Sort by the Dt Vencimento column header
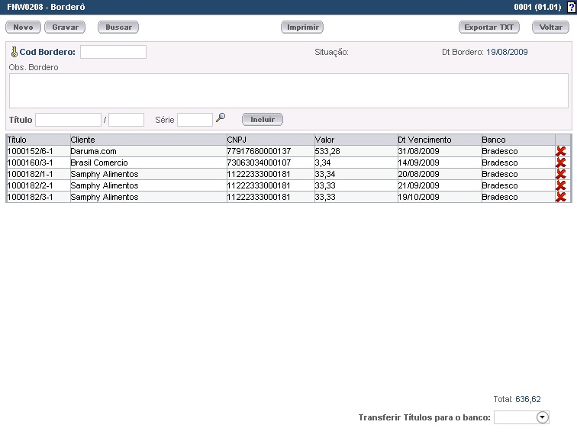 (x=424, y=140)
